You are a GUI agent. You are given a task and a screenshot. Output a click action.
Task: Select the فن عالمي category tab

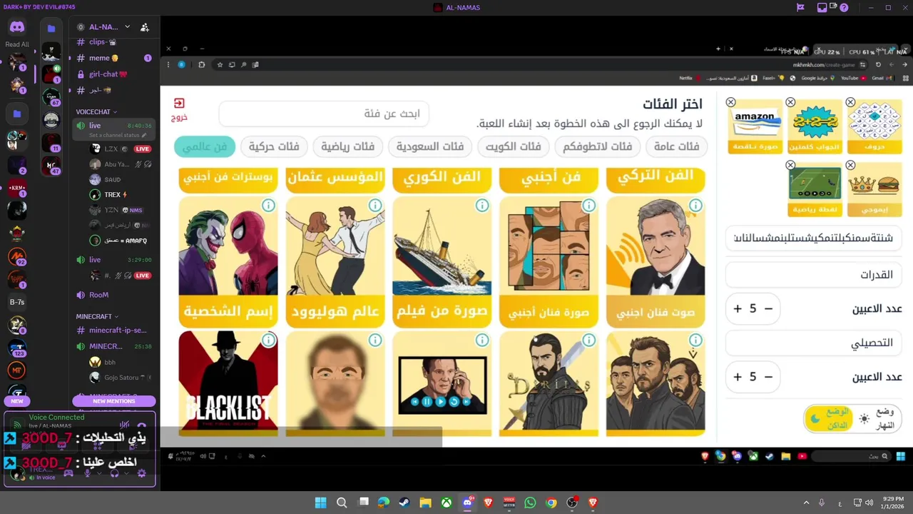click(205, 147)
